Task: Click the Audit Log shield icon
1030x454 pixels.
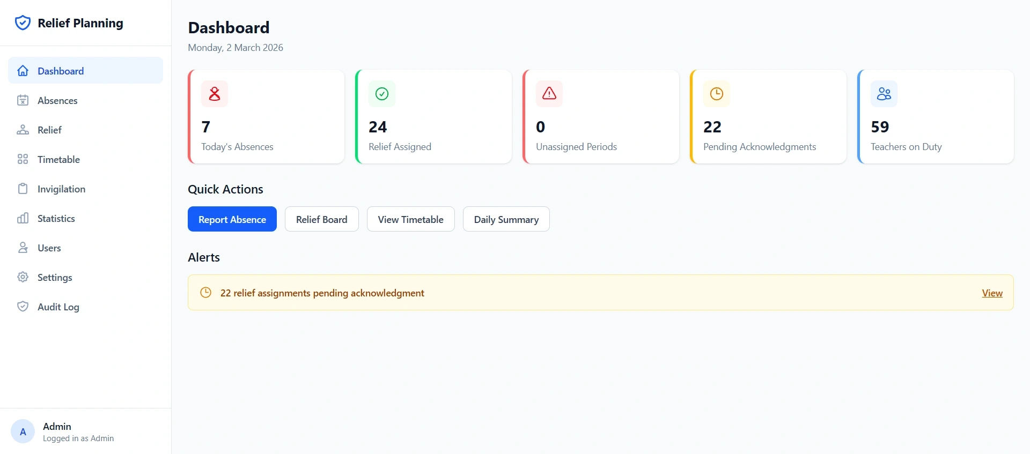Action: [23, 307]
